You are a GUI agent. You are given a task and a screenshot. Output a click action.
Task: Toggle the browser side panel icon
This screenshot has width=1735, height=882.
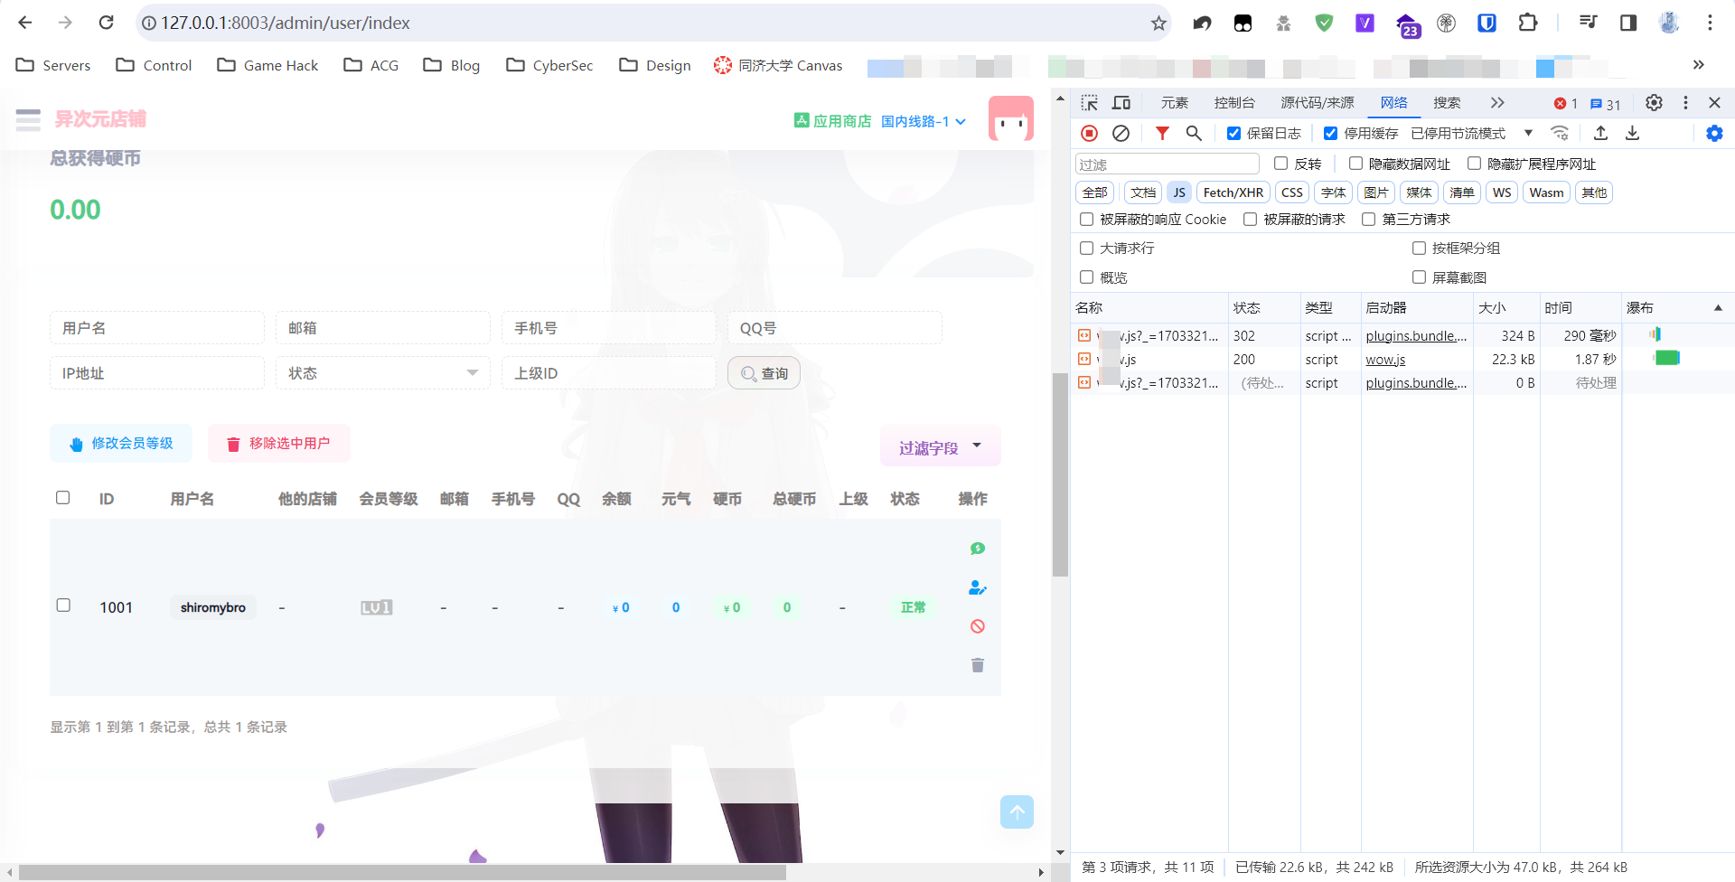1627,23
